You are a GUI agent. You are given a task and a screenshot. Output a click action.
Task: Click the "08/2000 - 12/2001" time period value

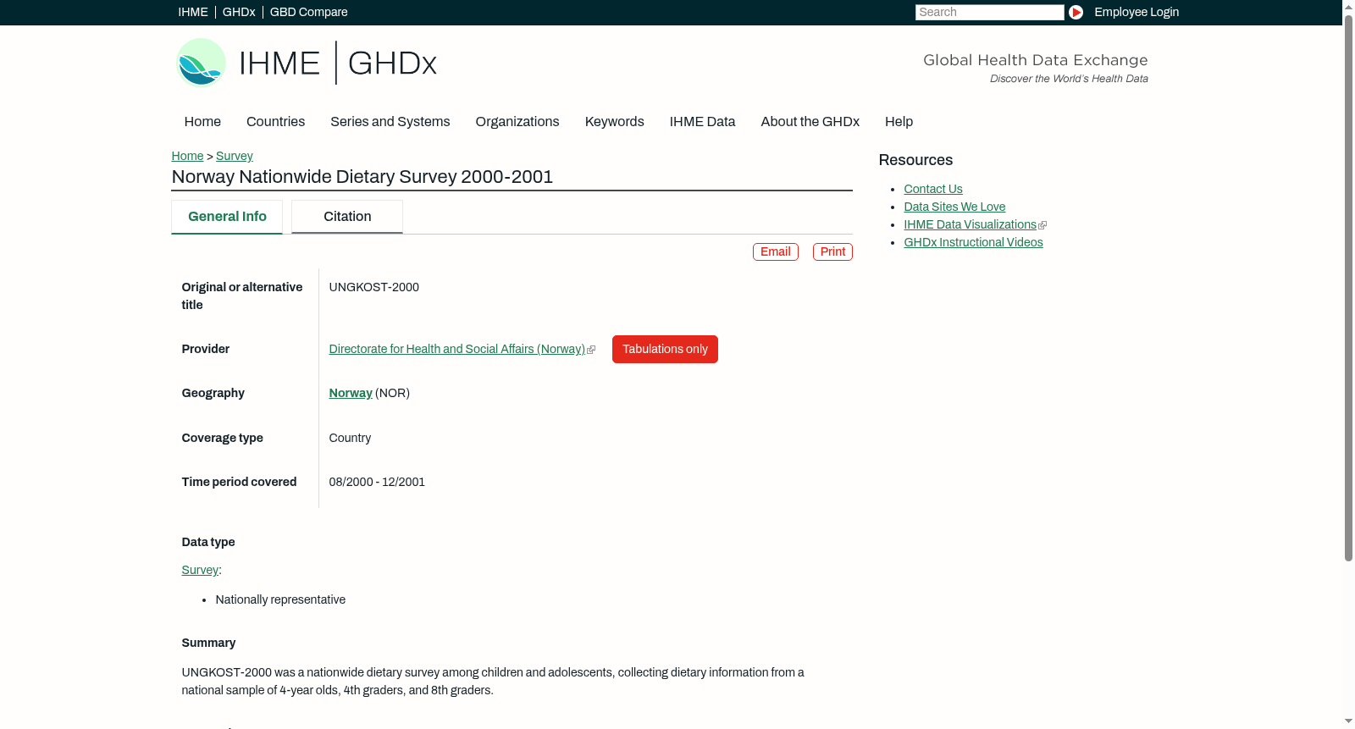point(377,482)
